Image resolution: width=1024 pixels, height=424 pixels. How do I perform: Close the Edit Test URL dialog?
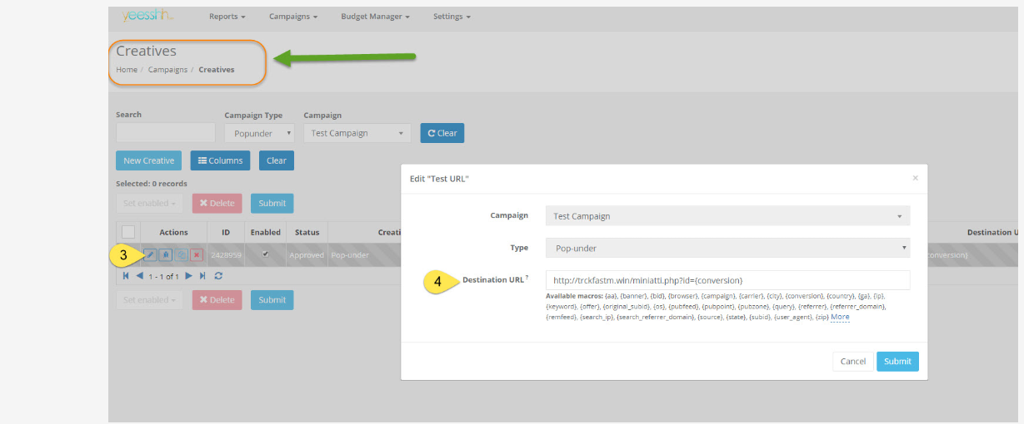click(x=915, y=178)
